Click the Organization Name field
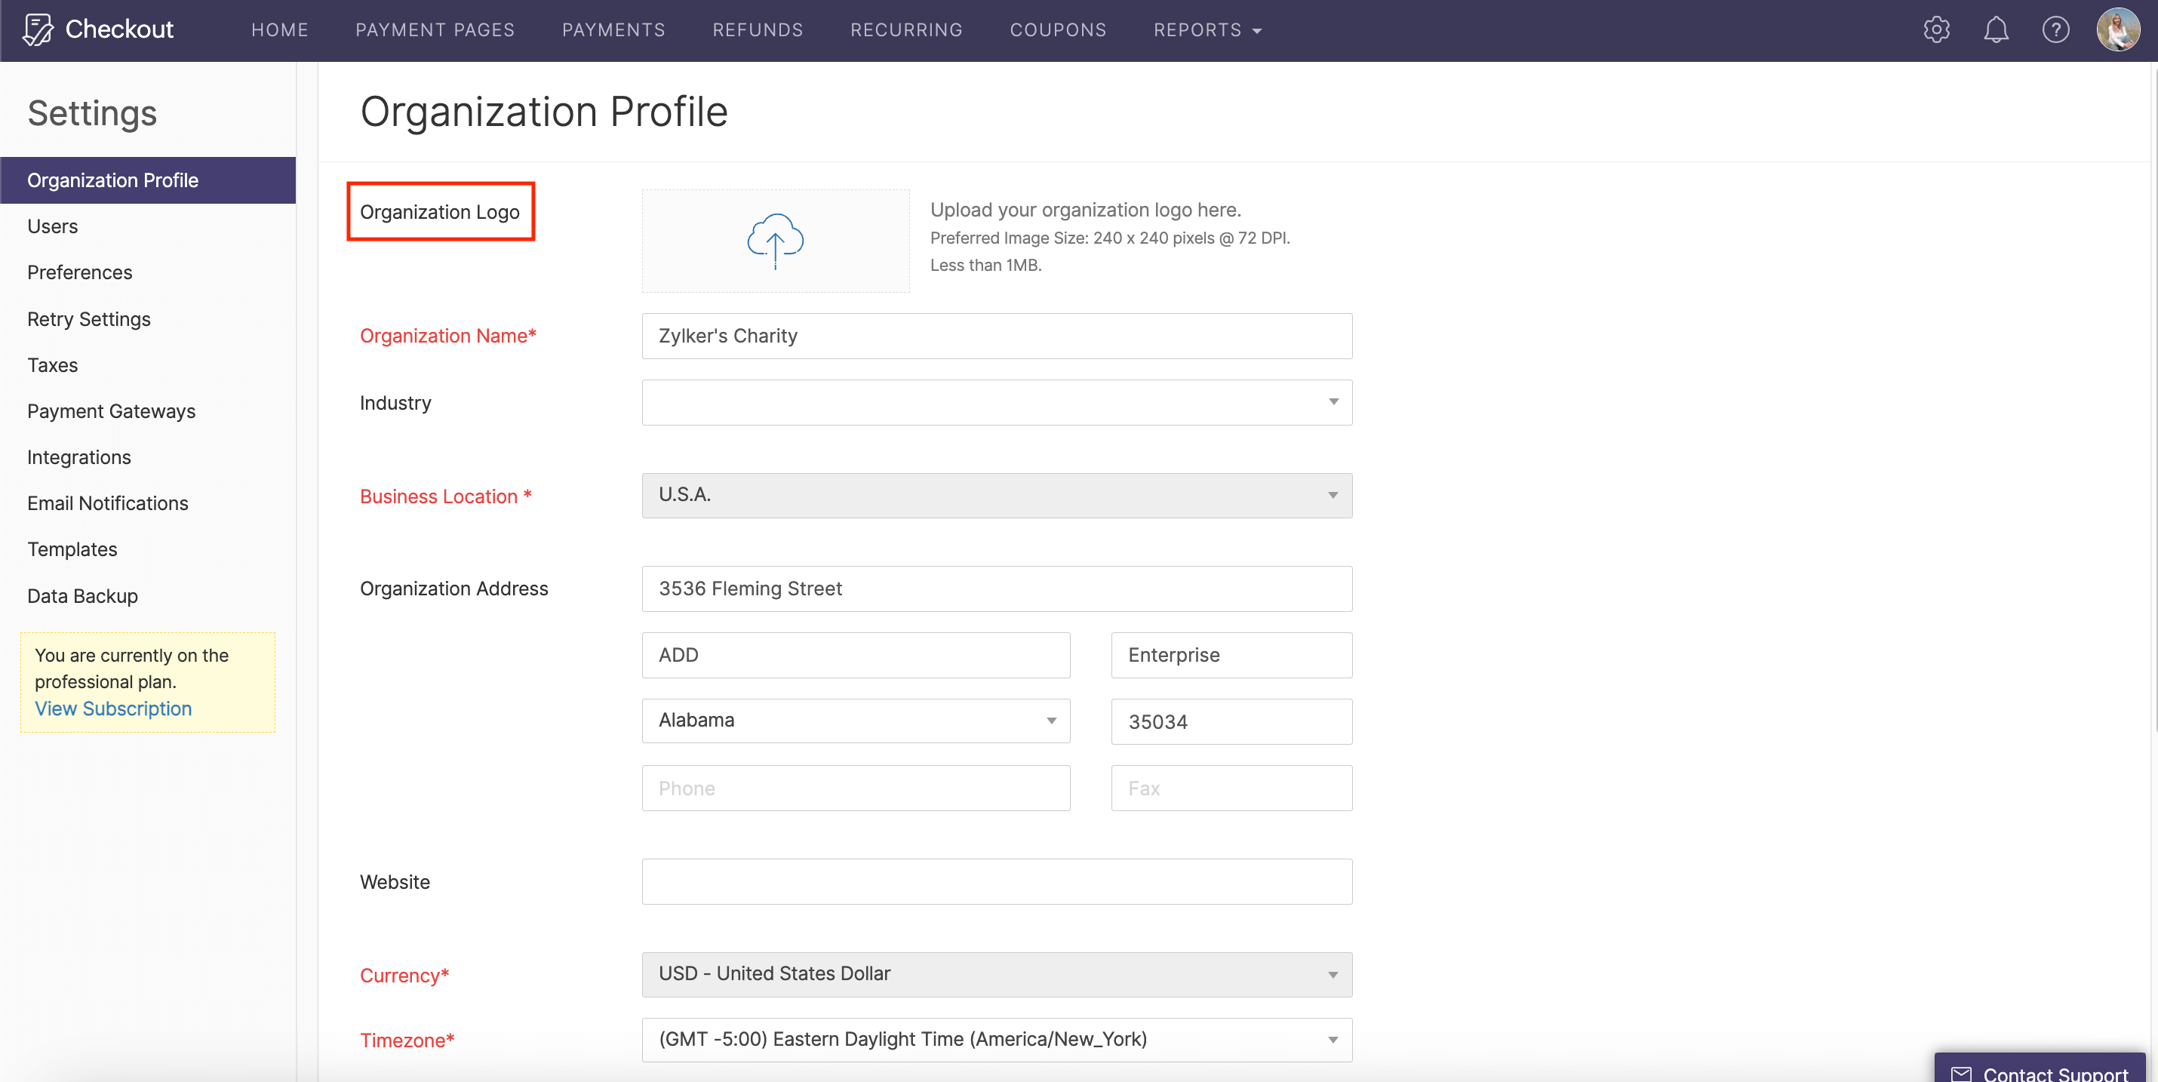This screenshot has height=1082, width=2158. pyautogui.click(x=996, y=336)
